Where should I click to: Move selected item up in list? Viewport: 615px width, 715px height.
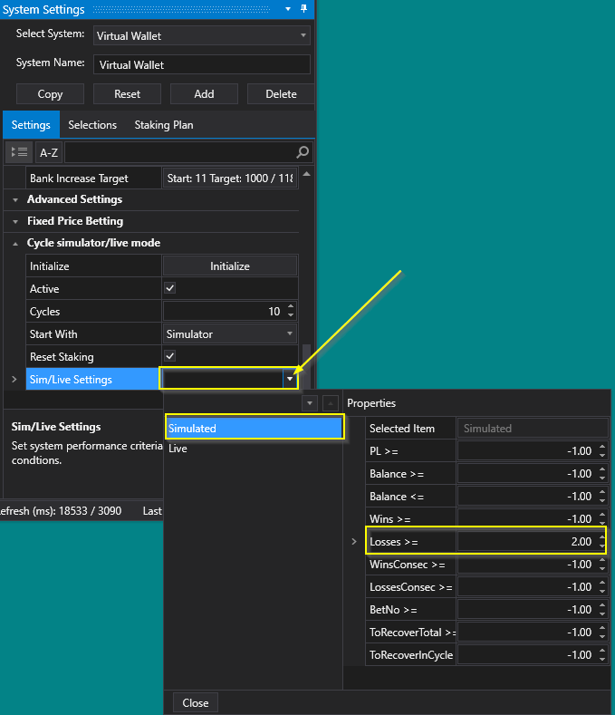pyautogui.click(x=329, y=402)
